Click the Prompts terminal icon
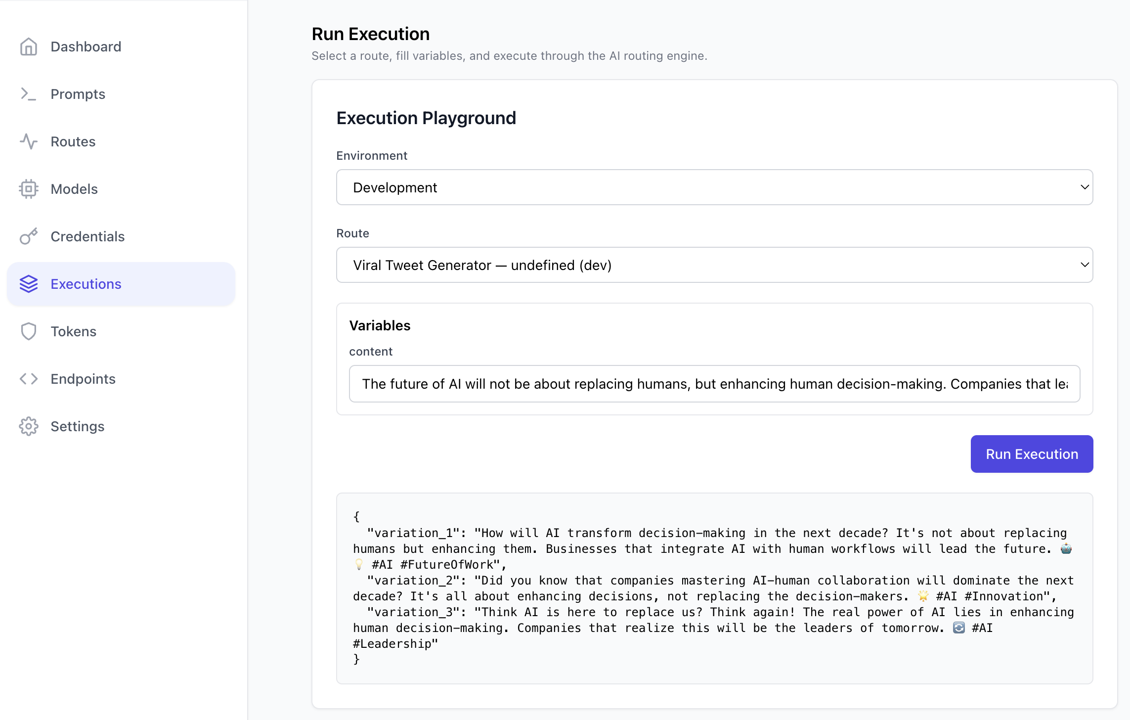Screen dimensions: 1130x720 [29, 94]
